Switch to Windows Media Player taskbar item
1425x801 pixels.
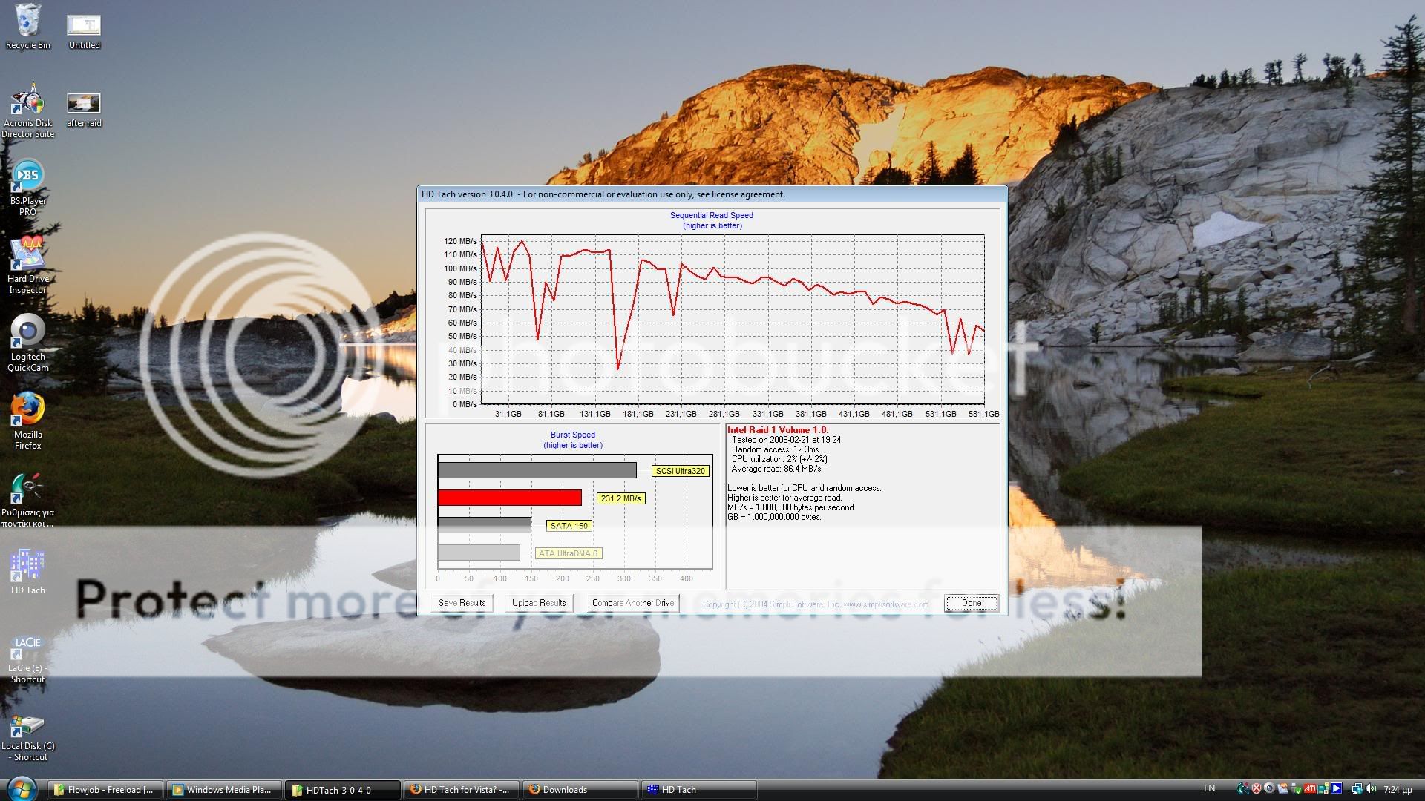coord(223,790)
